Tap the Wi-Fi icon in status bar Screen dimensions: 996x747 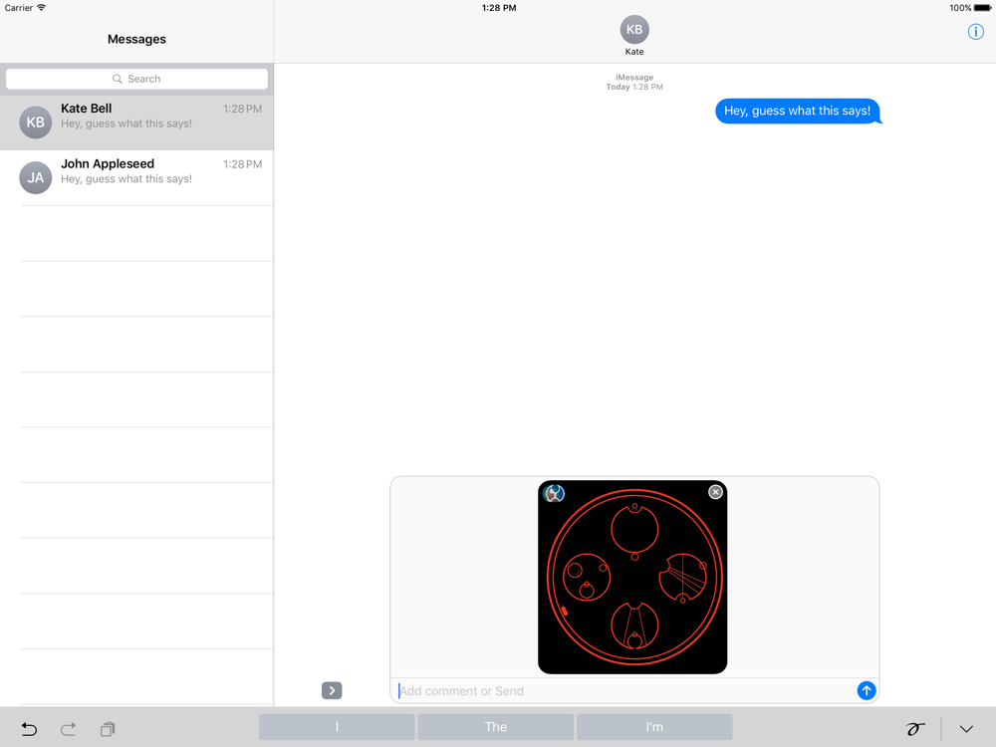(x=41, y=8)
